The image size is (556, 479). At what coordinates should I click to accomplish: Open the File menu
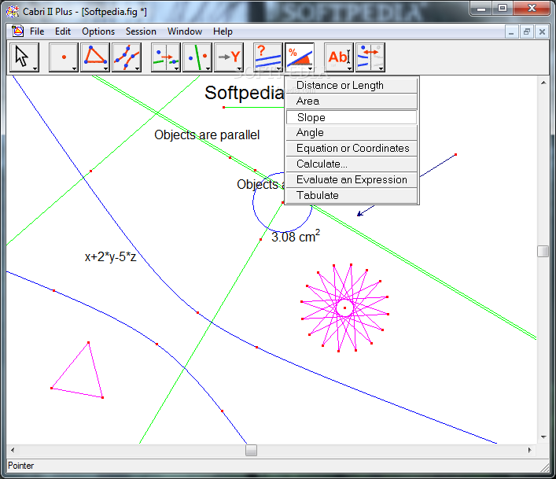click(x=37, y=31)
